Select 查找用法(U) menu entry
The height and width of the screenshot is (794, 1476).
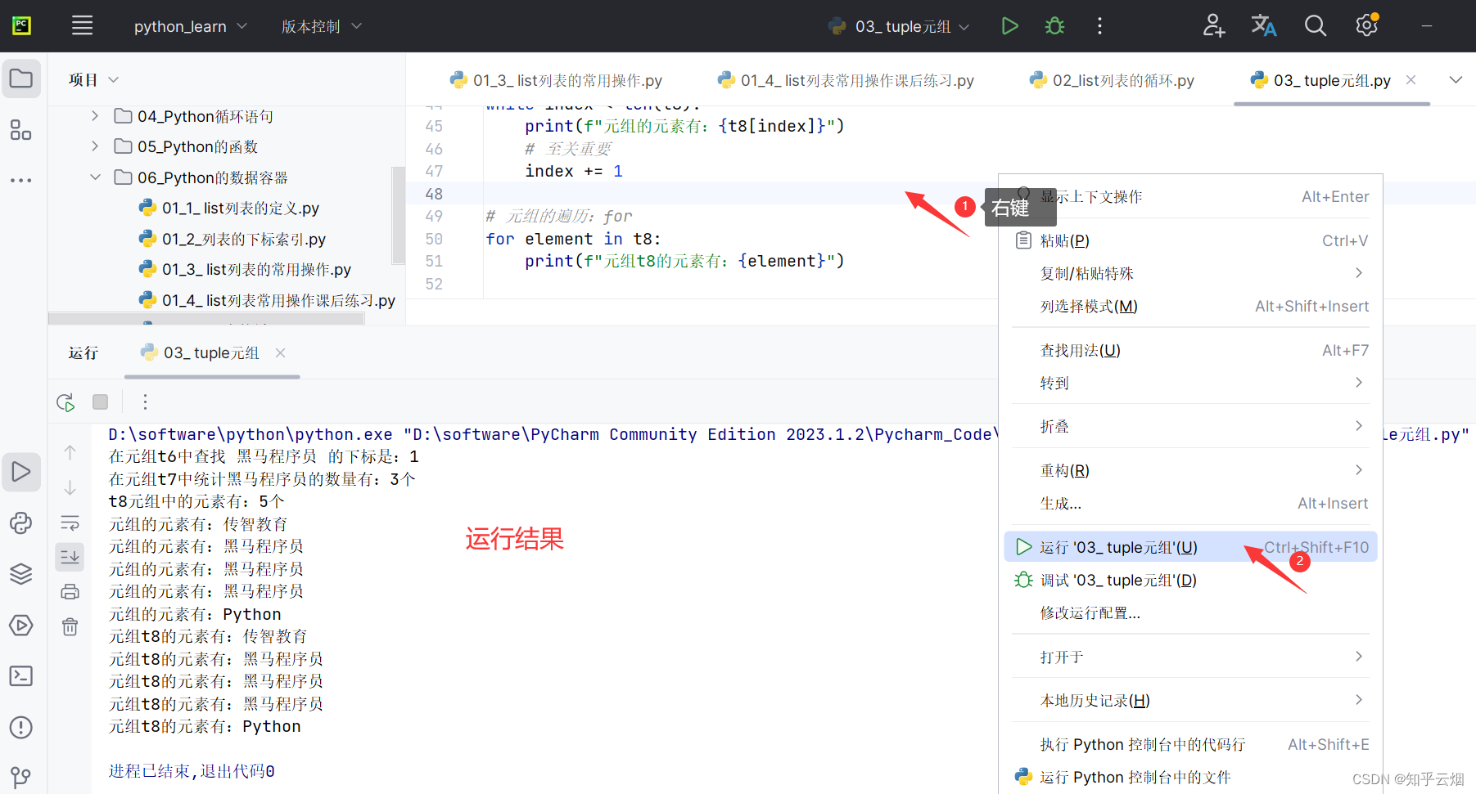[x=1191, y=350]
